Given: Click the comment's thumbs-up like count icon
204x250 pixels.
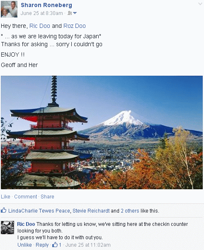Looking at the screenshot, I should coord(55,245).
